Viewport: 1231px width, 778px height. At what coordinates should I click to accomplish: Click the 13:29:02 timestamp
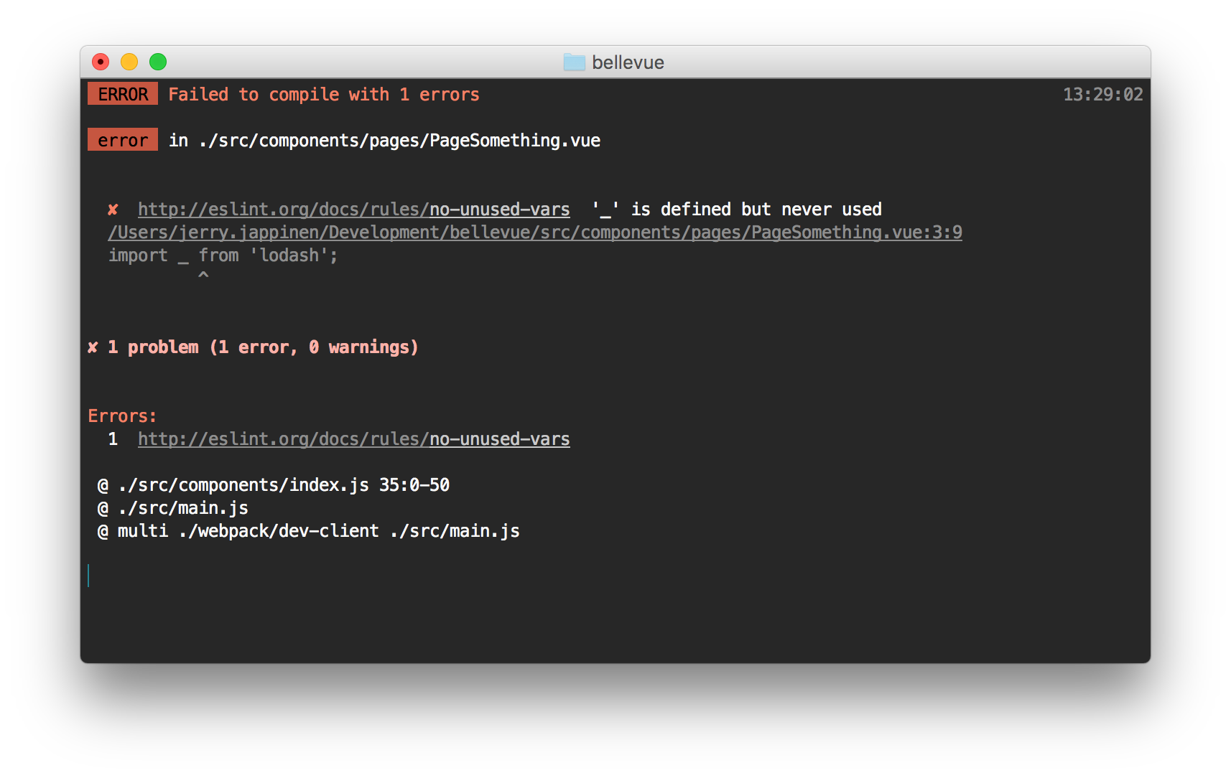pos(1102,95)
